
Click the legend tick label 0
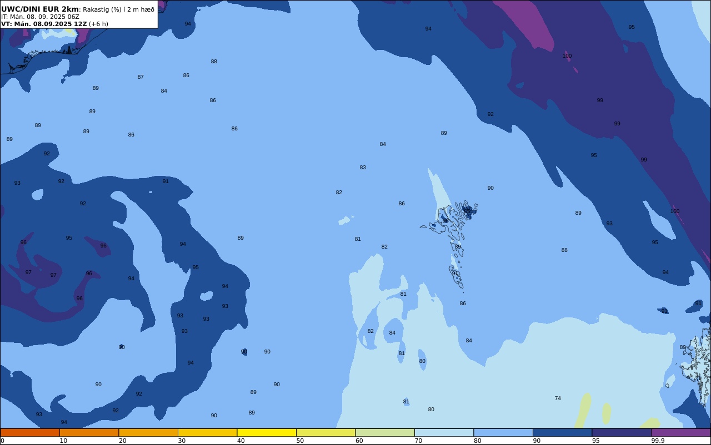click(x=2, y=441)
